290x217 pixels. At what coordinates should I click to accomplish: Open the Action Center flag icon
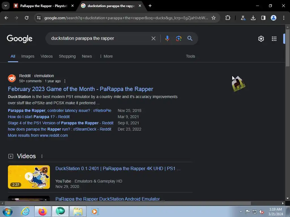pyautogui.click(x=248, y=212)
